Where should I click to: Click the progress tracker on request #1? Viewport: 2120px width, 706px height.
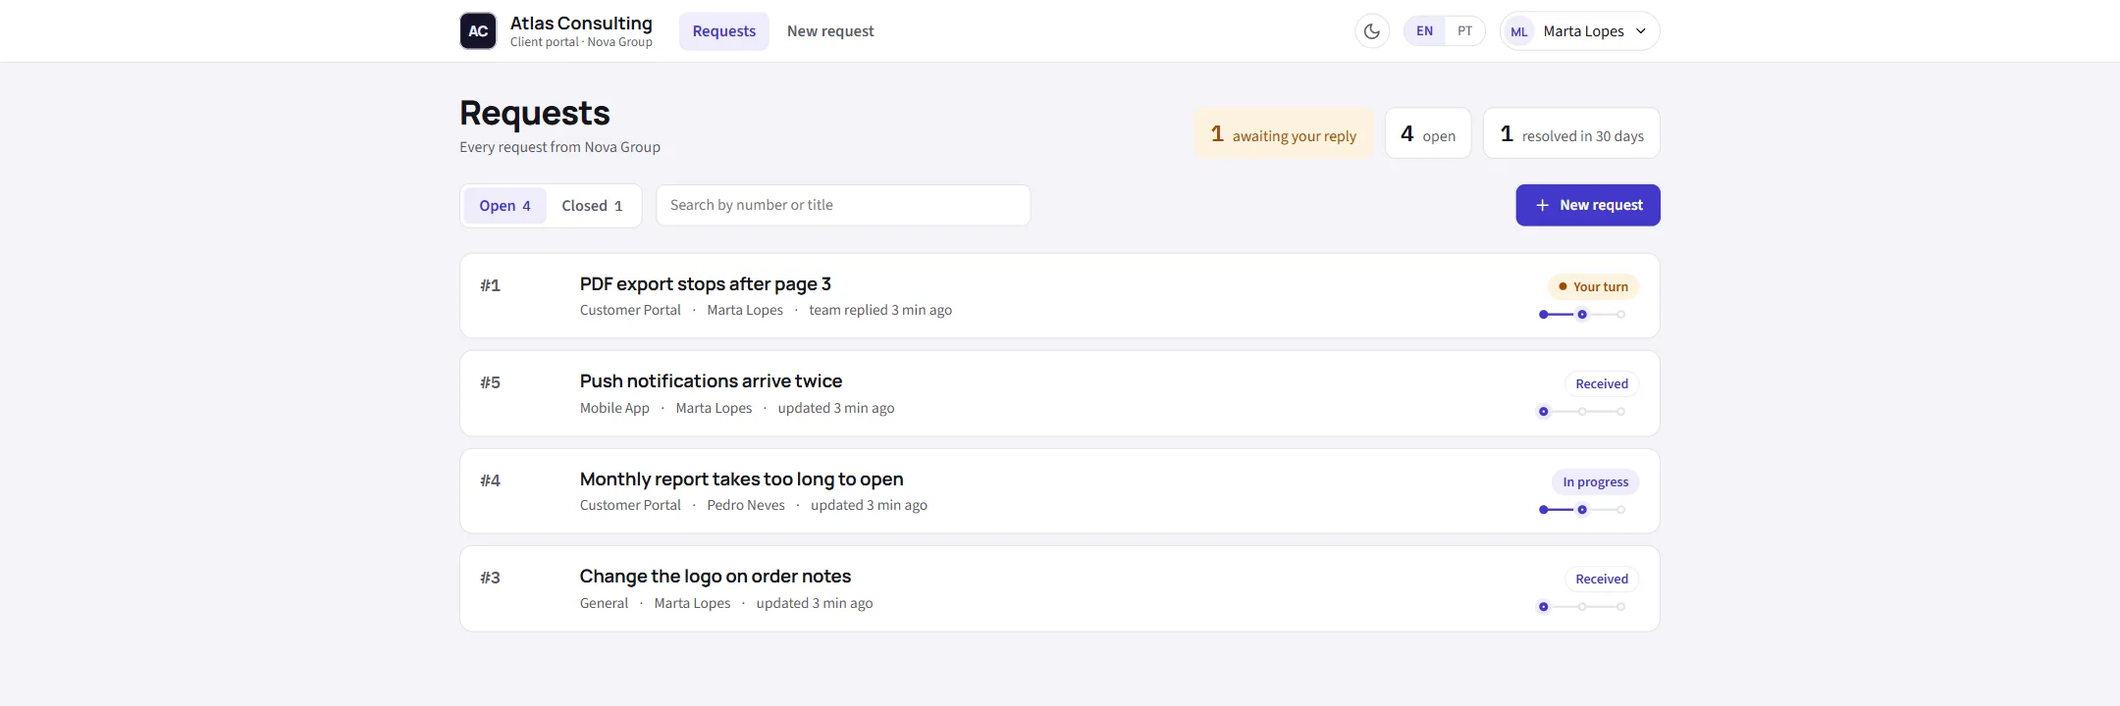[1582, 315]
